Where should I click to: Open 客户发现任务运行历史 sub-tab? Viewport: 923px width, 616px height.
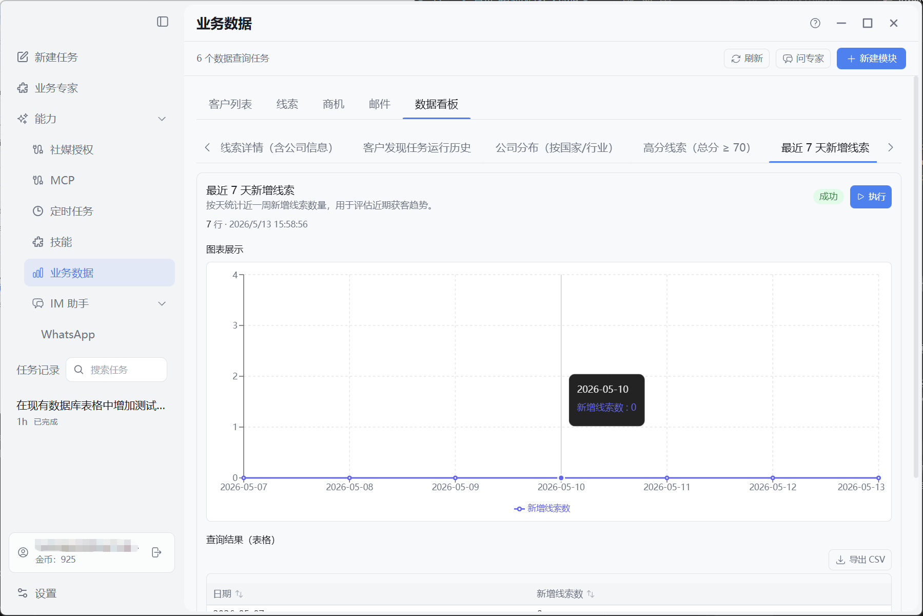[x=417, y=148]
